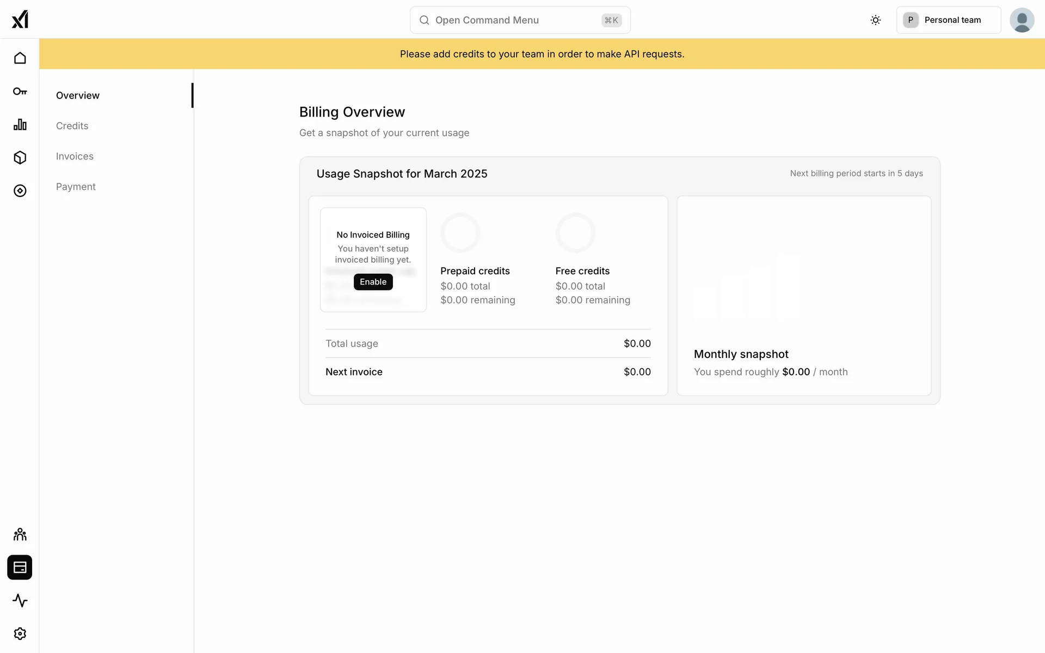Click the Monthly snapshot card
This screenshot has height=653, width=1045.
[x=803, y=295]
